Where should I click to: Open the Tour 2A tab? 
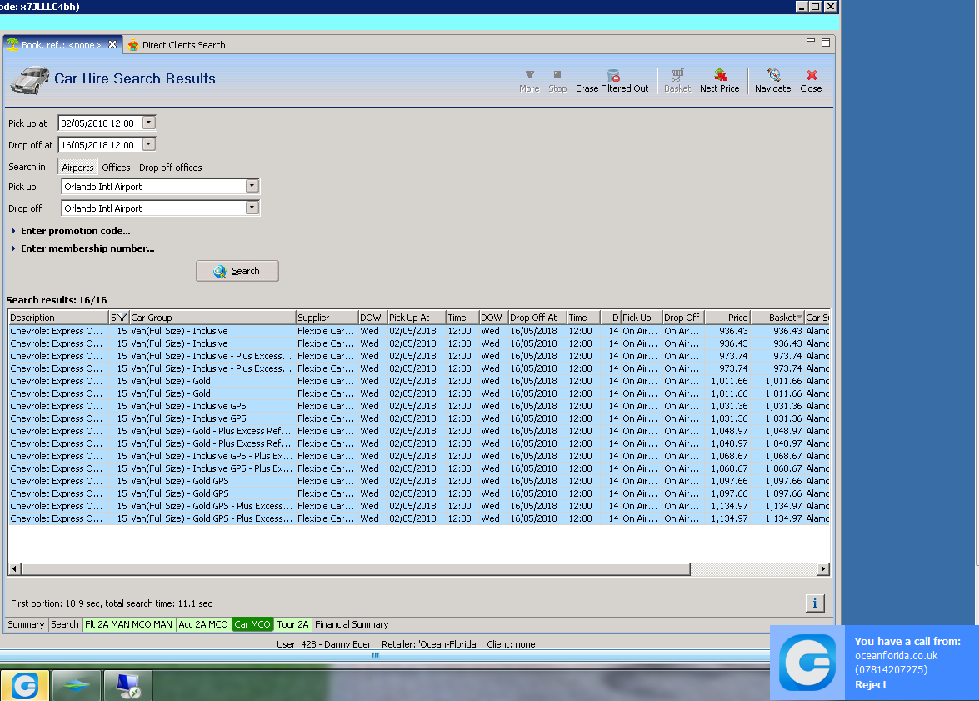click(292, 624)
